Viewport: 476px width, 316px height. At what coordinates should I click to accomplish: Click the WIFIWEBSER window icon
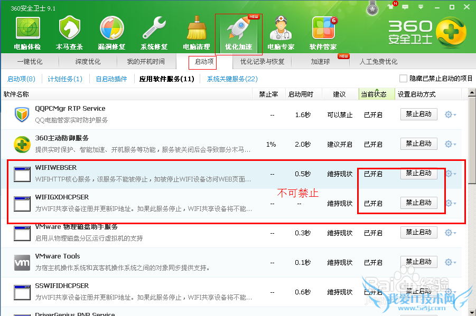point(22,174)
